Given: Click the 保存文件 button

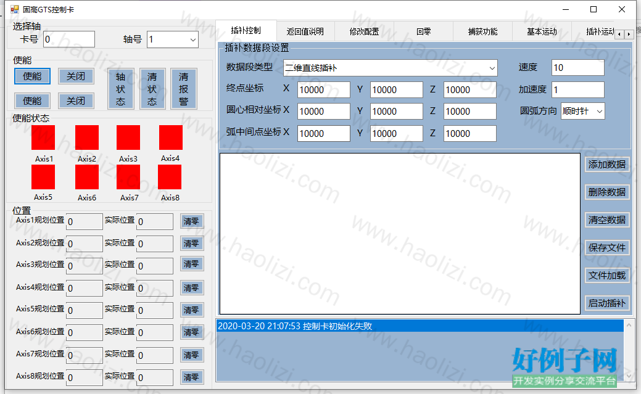Looking at the screenshot, I should coord(607,248).
